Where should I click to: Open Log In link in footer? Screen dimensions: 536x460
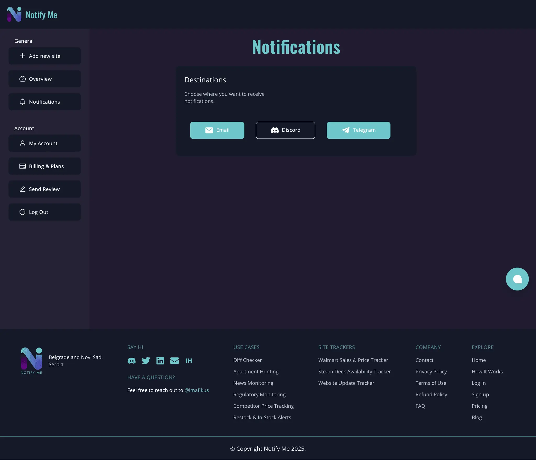(478, 383)
